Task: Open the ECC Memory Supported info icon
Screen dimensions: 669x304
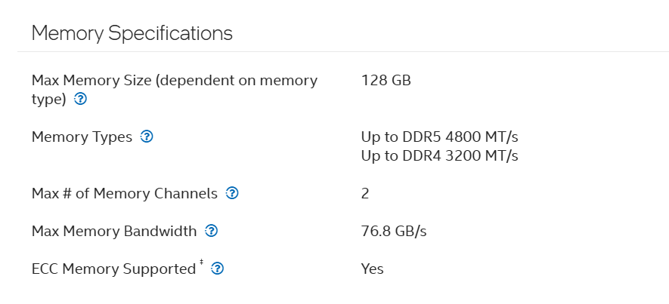Action: (217, 269)
